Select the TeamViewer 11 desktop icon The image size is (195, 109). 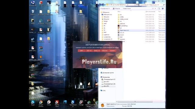(x=73, y=104)
